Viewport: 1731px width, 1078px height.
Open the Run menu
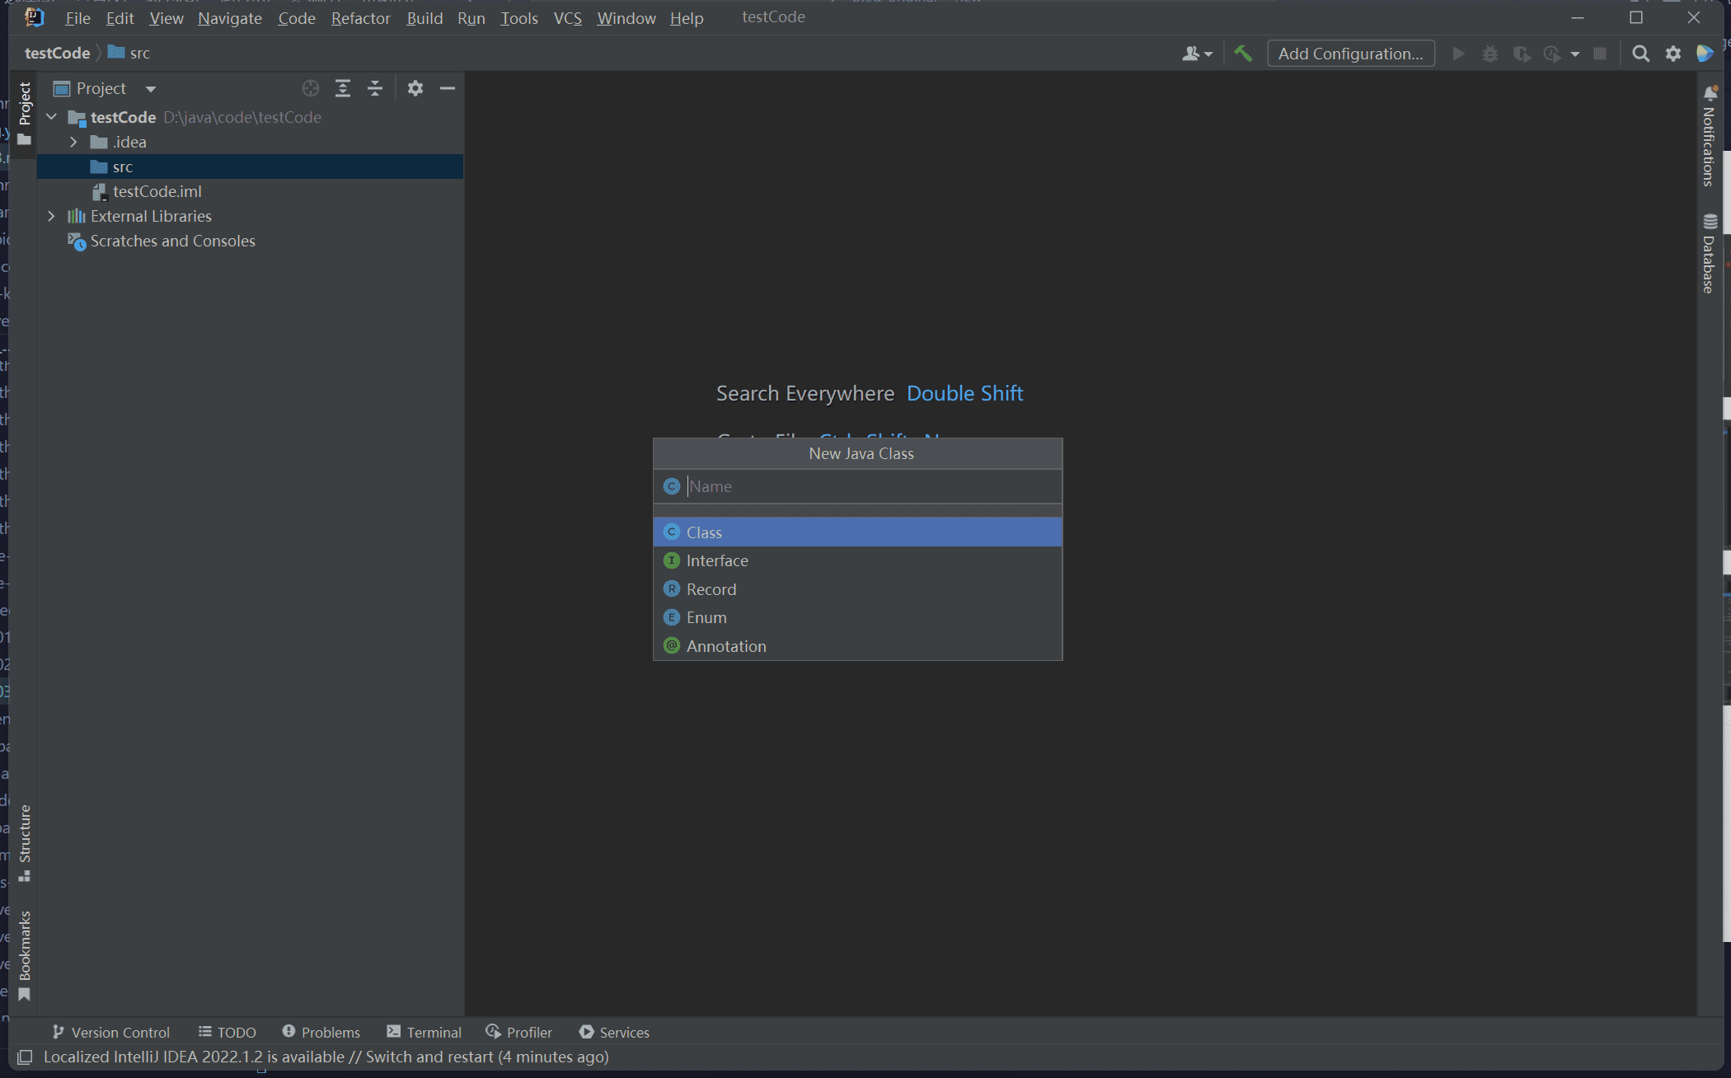tap(471, 18)
